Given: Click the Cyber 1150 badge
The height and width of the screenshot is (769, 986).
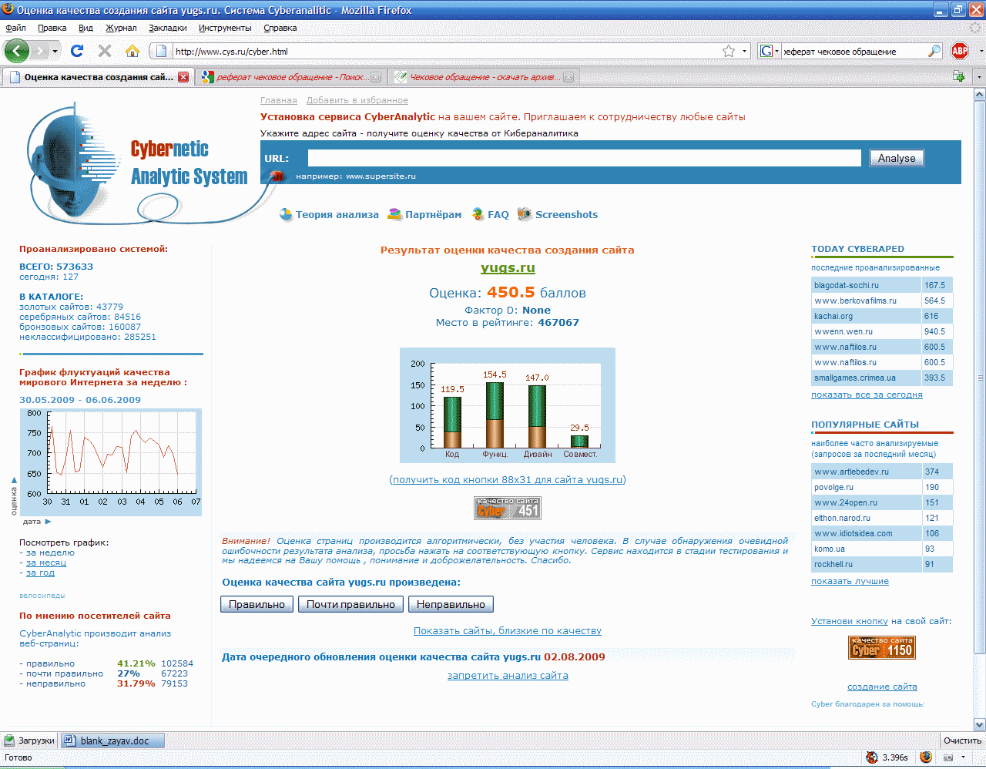Looking at the screenshot, I should (882, 647).
